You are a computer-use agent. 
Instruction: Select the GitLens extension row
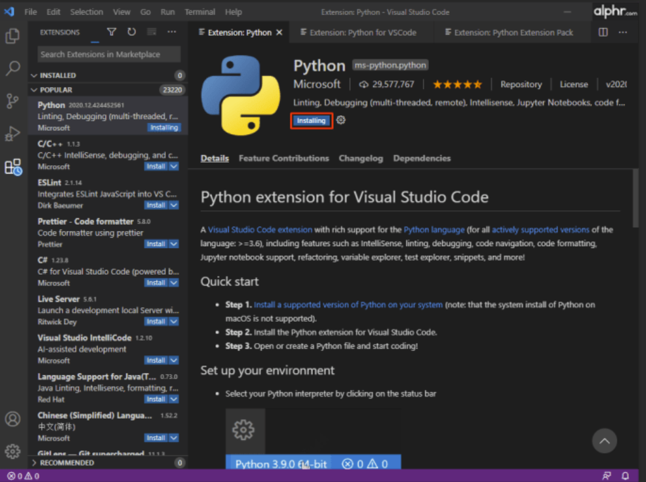108,453
